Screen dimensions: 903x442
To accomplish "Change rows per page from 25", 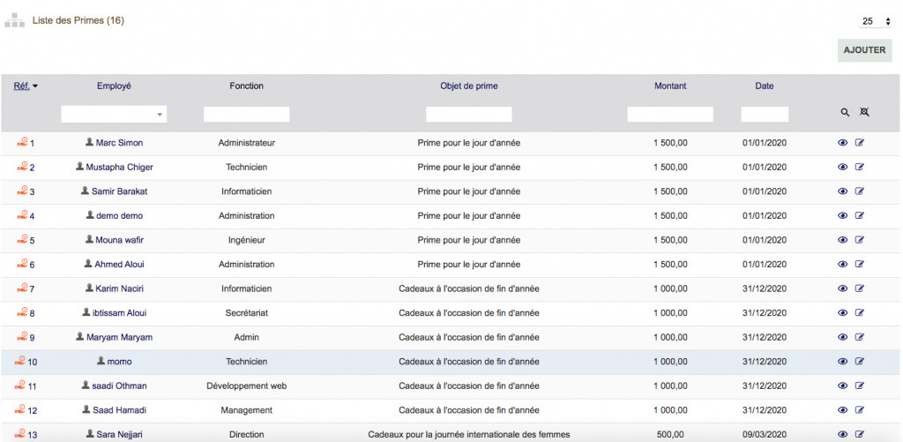I will tap(877, 21).
